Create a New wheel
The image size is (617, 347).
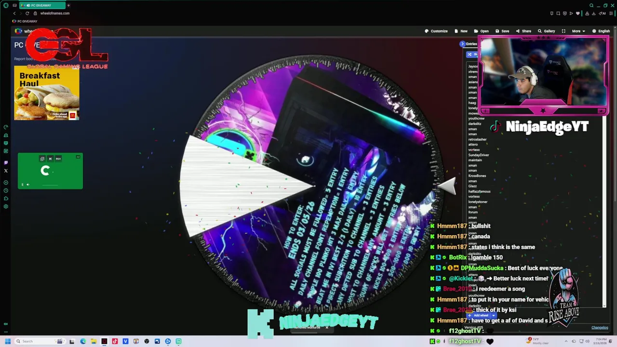click(x=461, y=31)
